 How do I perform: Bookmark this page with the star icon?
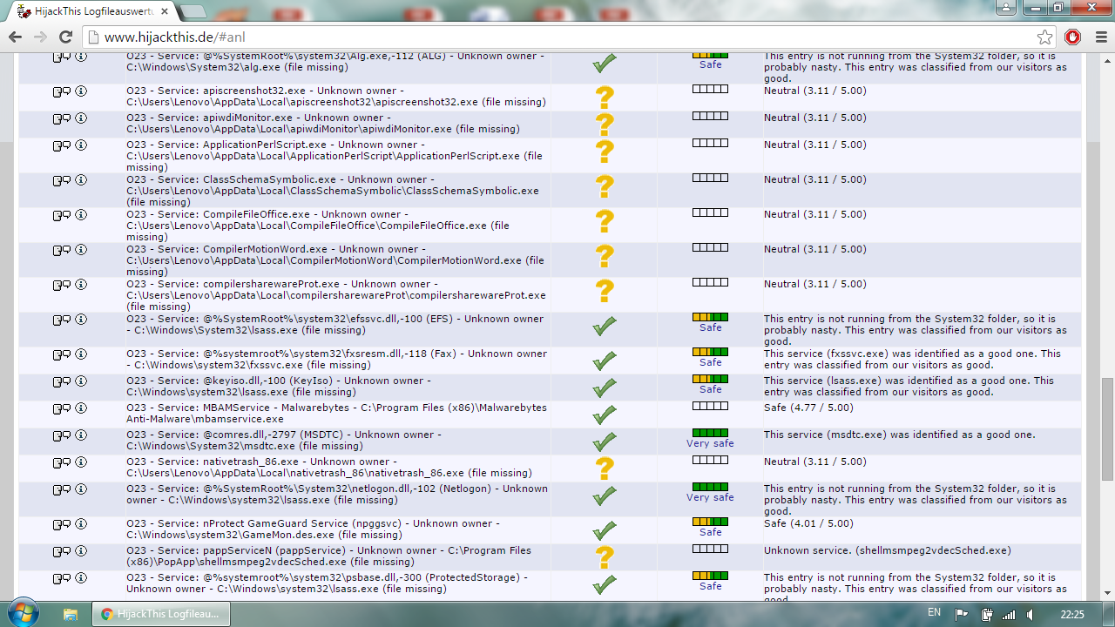1045,37
